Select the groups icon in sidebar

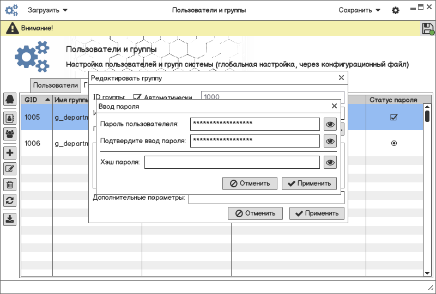click(x=10, y=134)
